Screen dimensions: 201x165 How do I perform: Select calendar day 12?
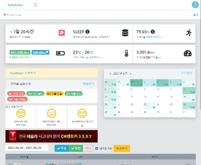click(x=189, y=90)
